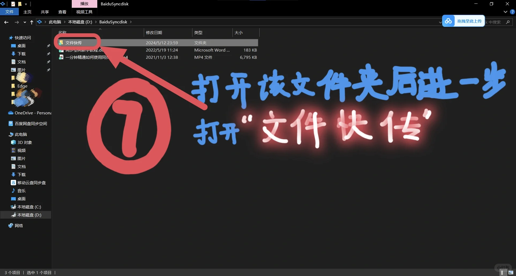Switch to large thumbnails view in status bar
The height and width of the screenshot is (276, 516).
(511, 273)
